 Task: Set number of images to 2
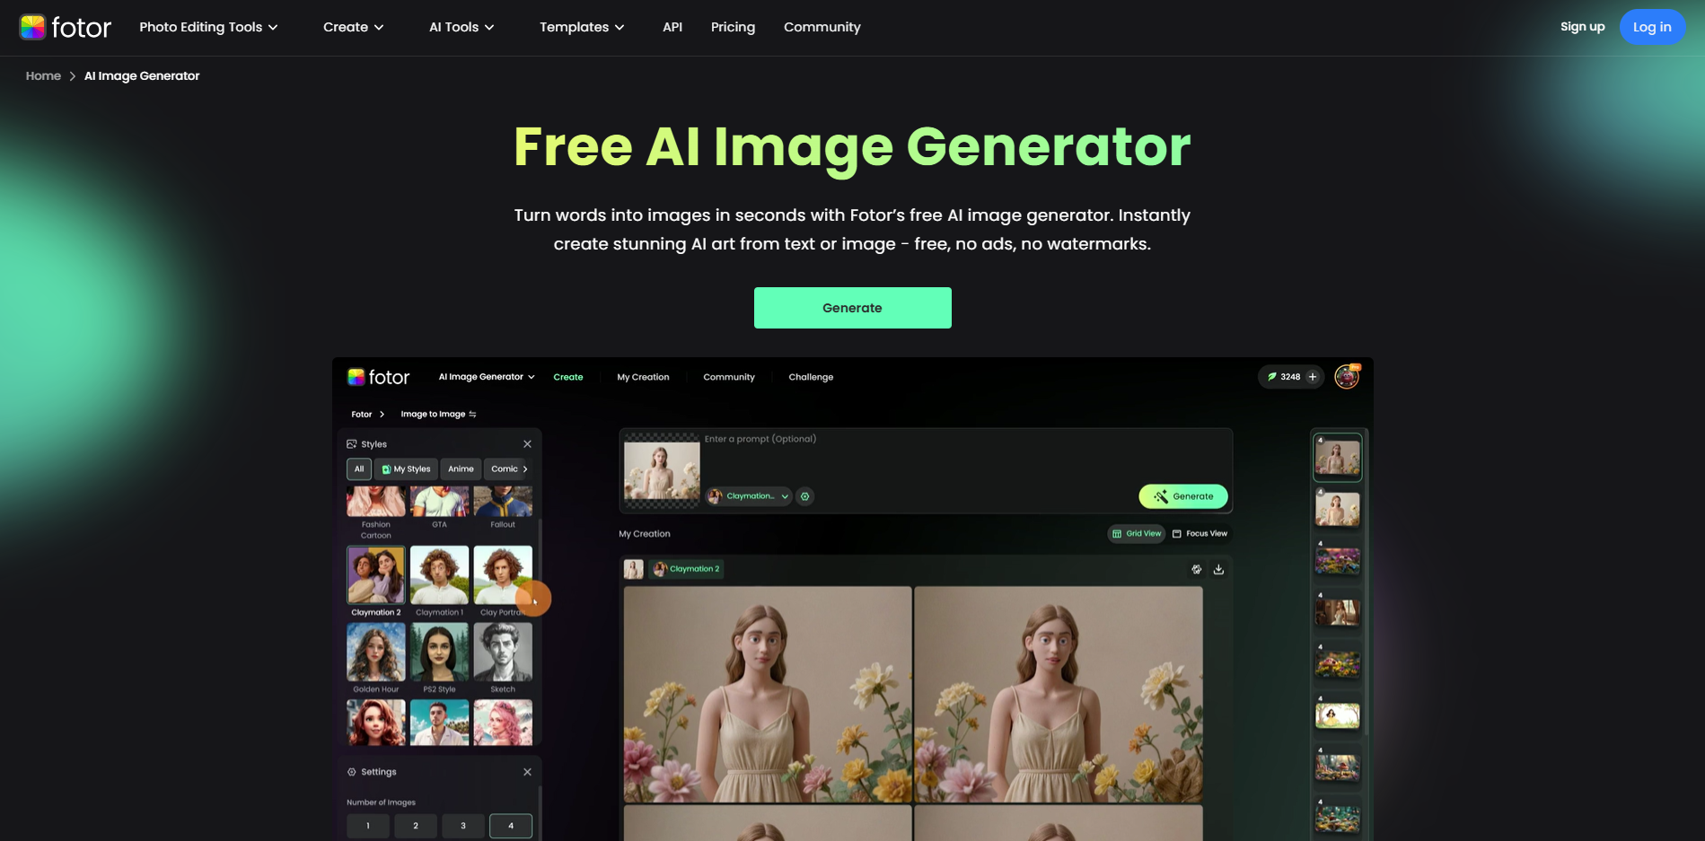coord(416,826)
